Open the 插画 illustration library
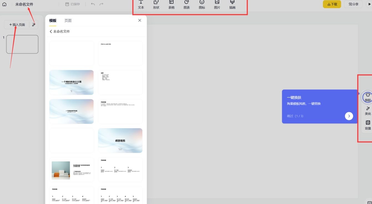 pyautogui.click(x=232, y=5)
